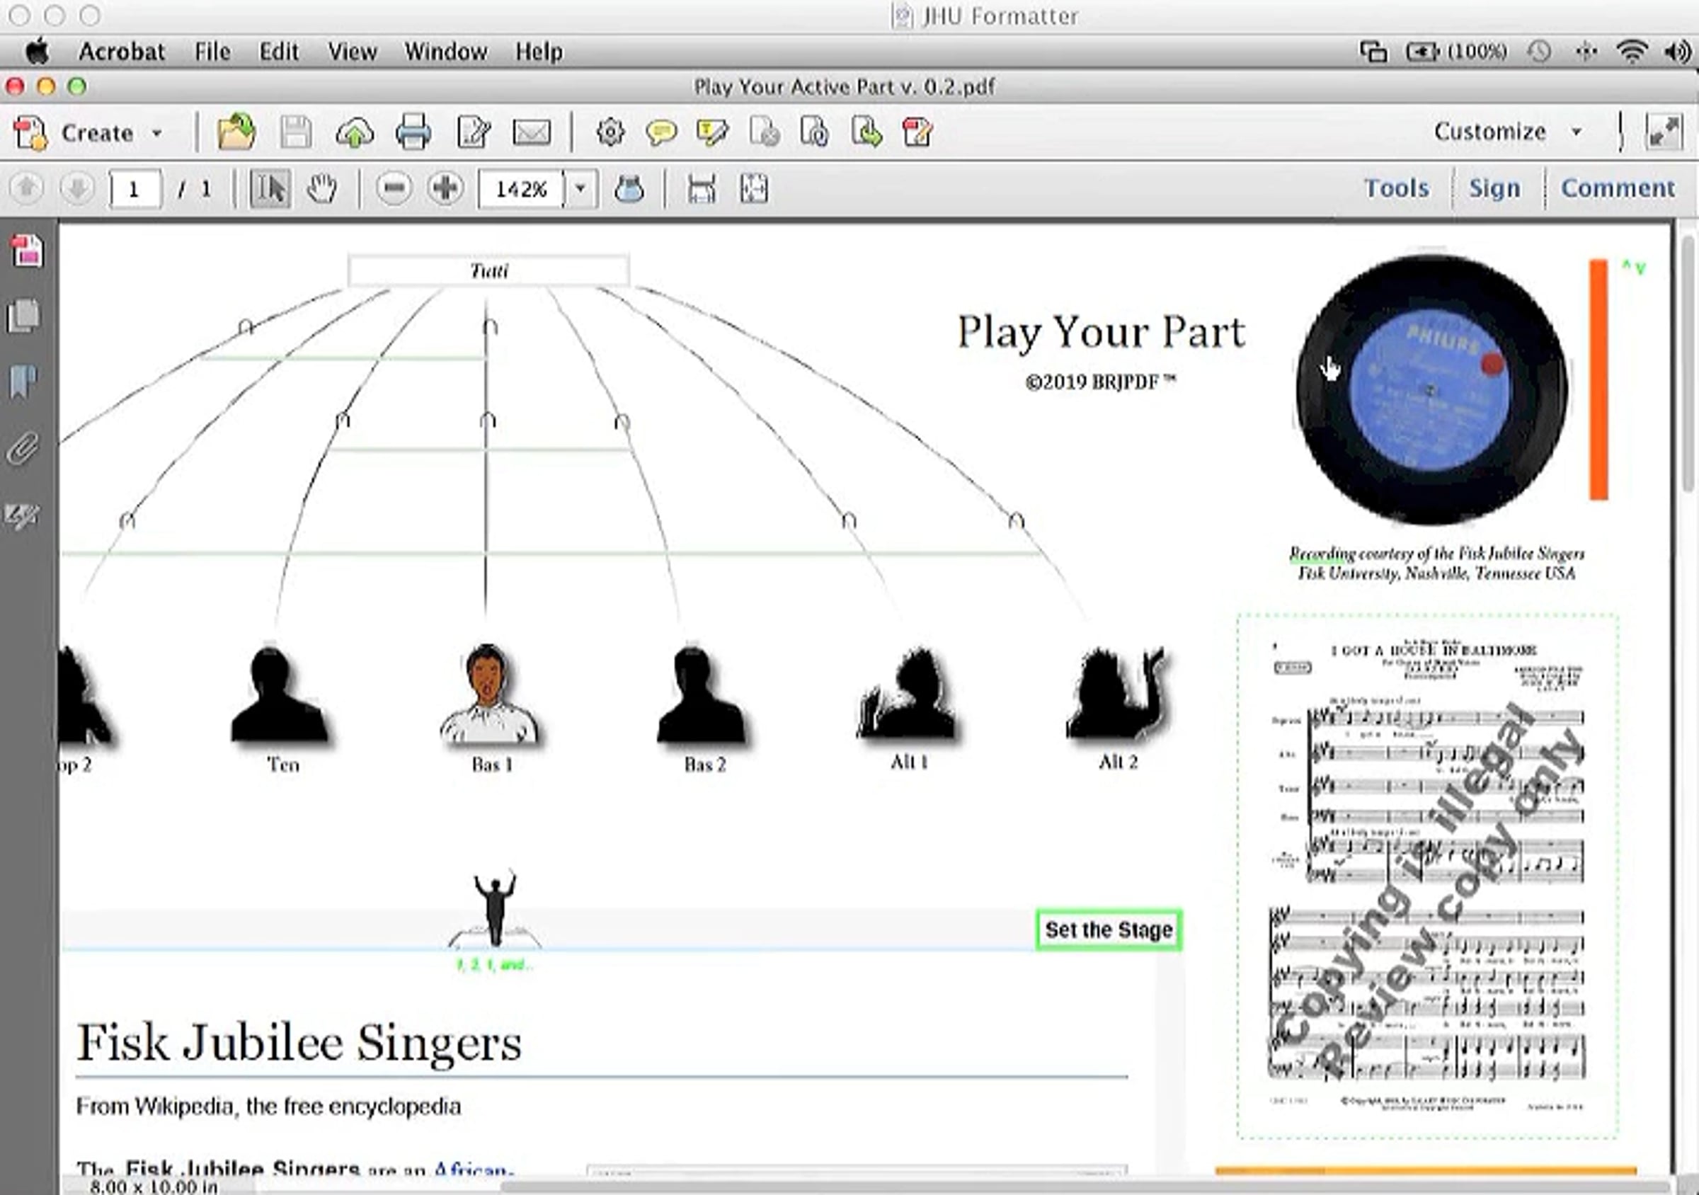Open the Attachments paperclip panel

23,448
